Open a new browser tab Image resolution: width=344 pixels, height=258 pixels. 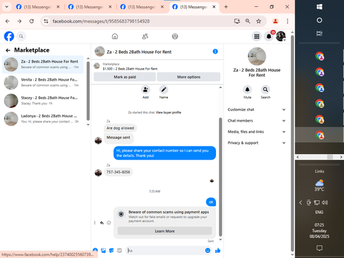click(226, 7)
